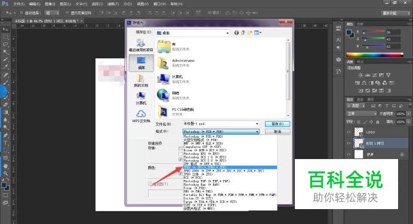
Task: Click the 保存(S) button
Action: coord(278,123)
